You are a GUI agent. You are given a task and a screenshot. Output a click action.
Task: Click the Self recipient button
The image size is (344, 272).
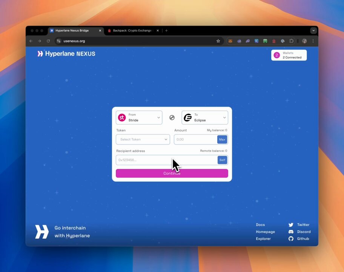click(x=222, y=160)
